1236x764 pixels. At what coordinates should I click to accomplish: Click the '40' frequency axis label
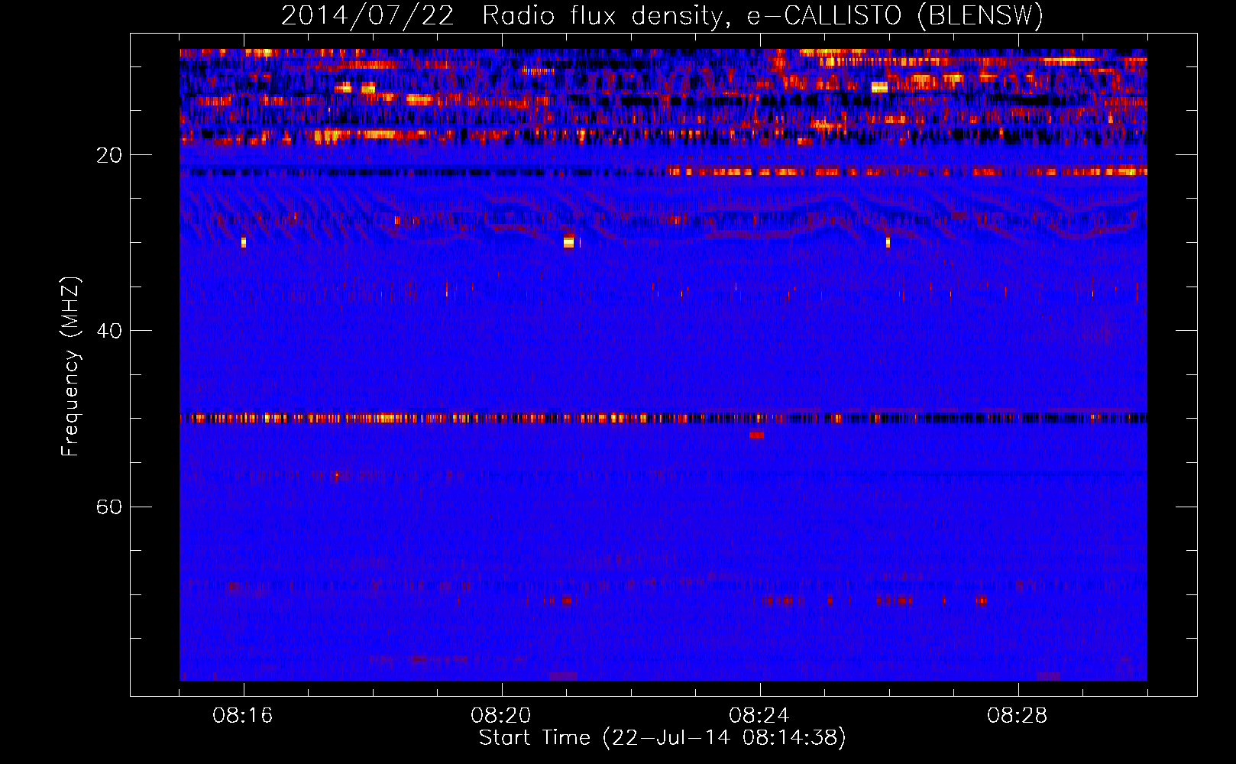click(109, 332)
